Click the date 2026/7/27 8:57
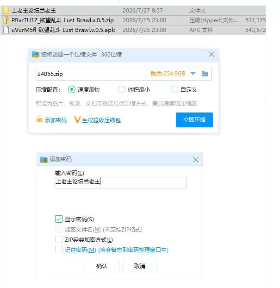This screenshot has width=280, height=288. [143, 11]
